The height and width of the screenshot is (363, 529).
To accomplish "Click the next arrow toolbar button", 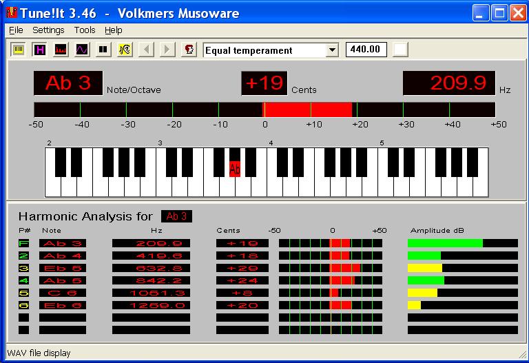I will coord(167,50).
